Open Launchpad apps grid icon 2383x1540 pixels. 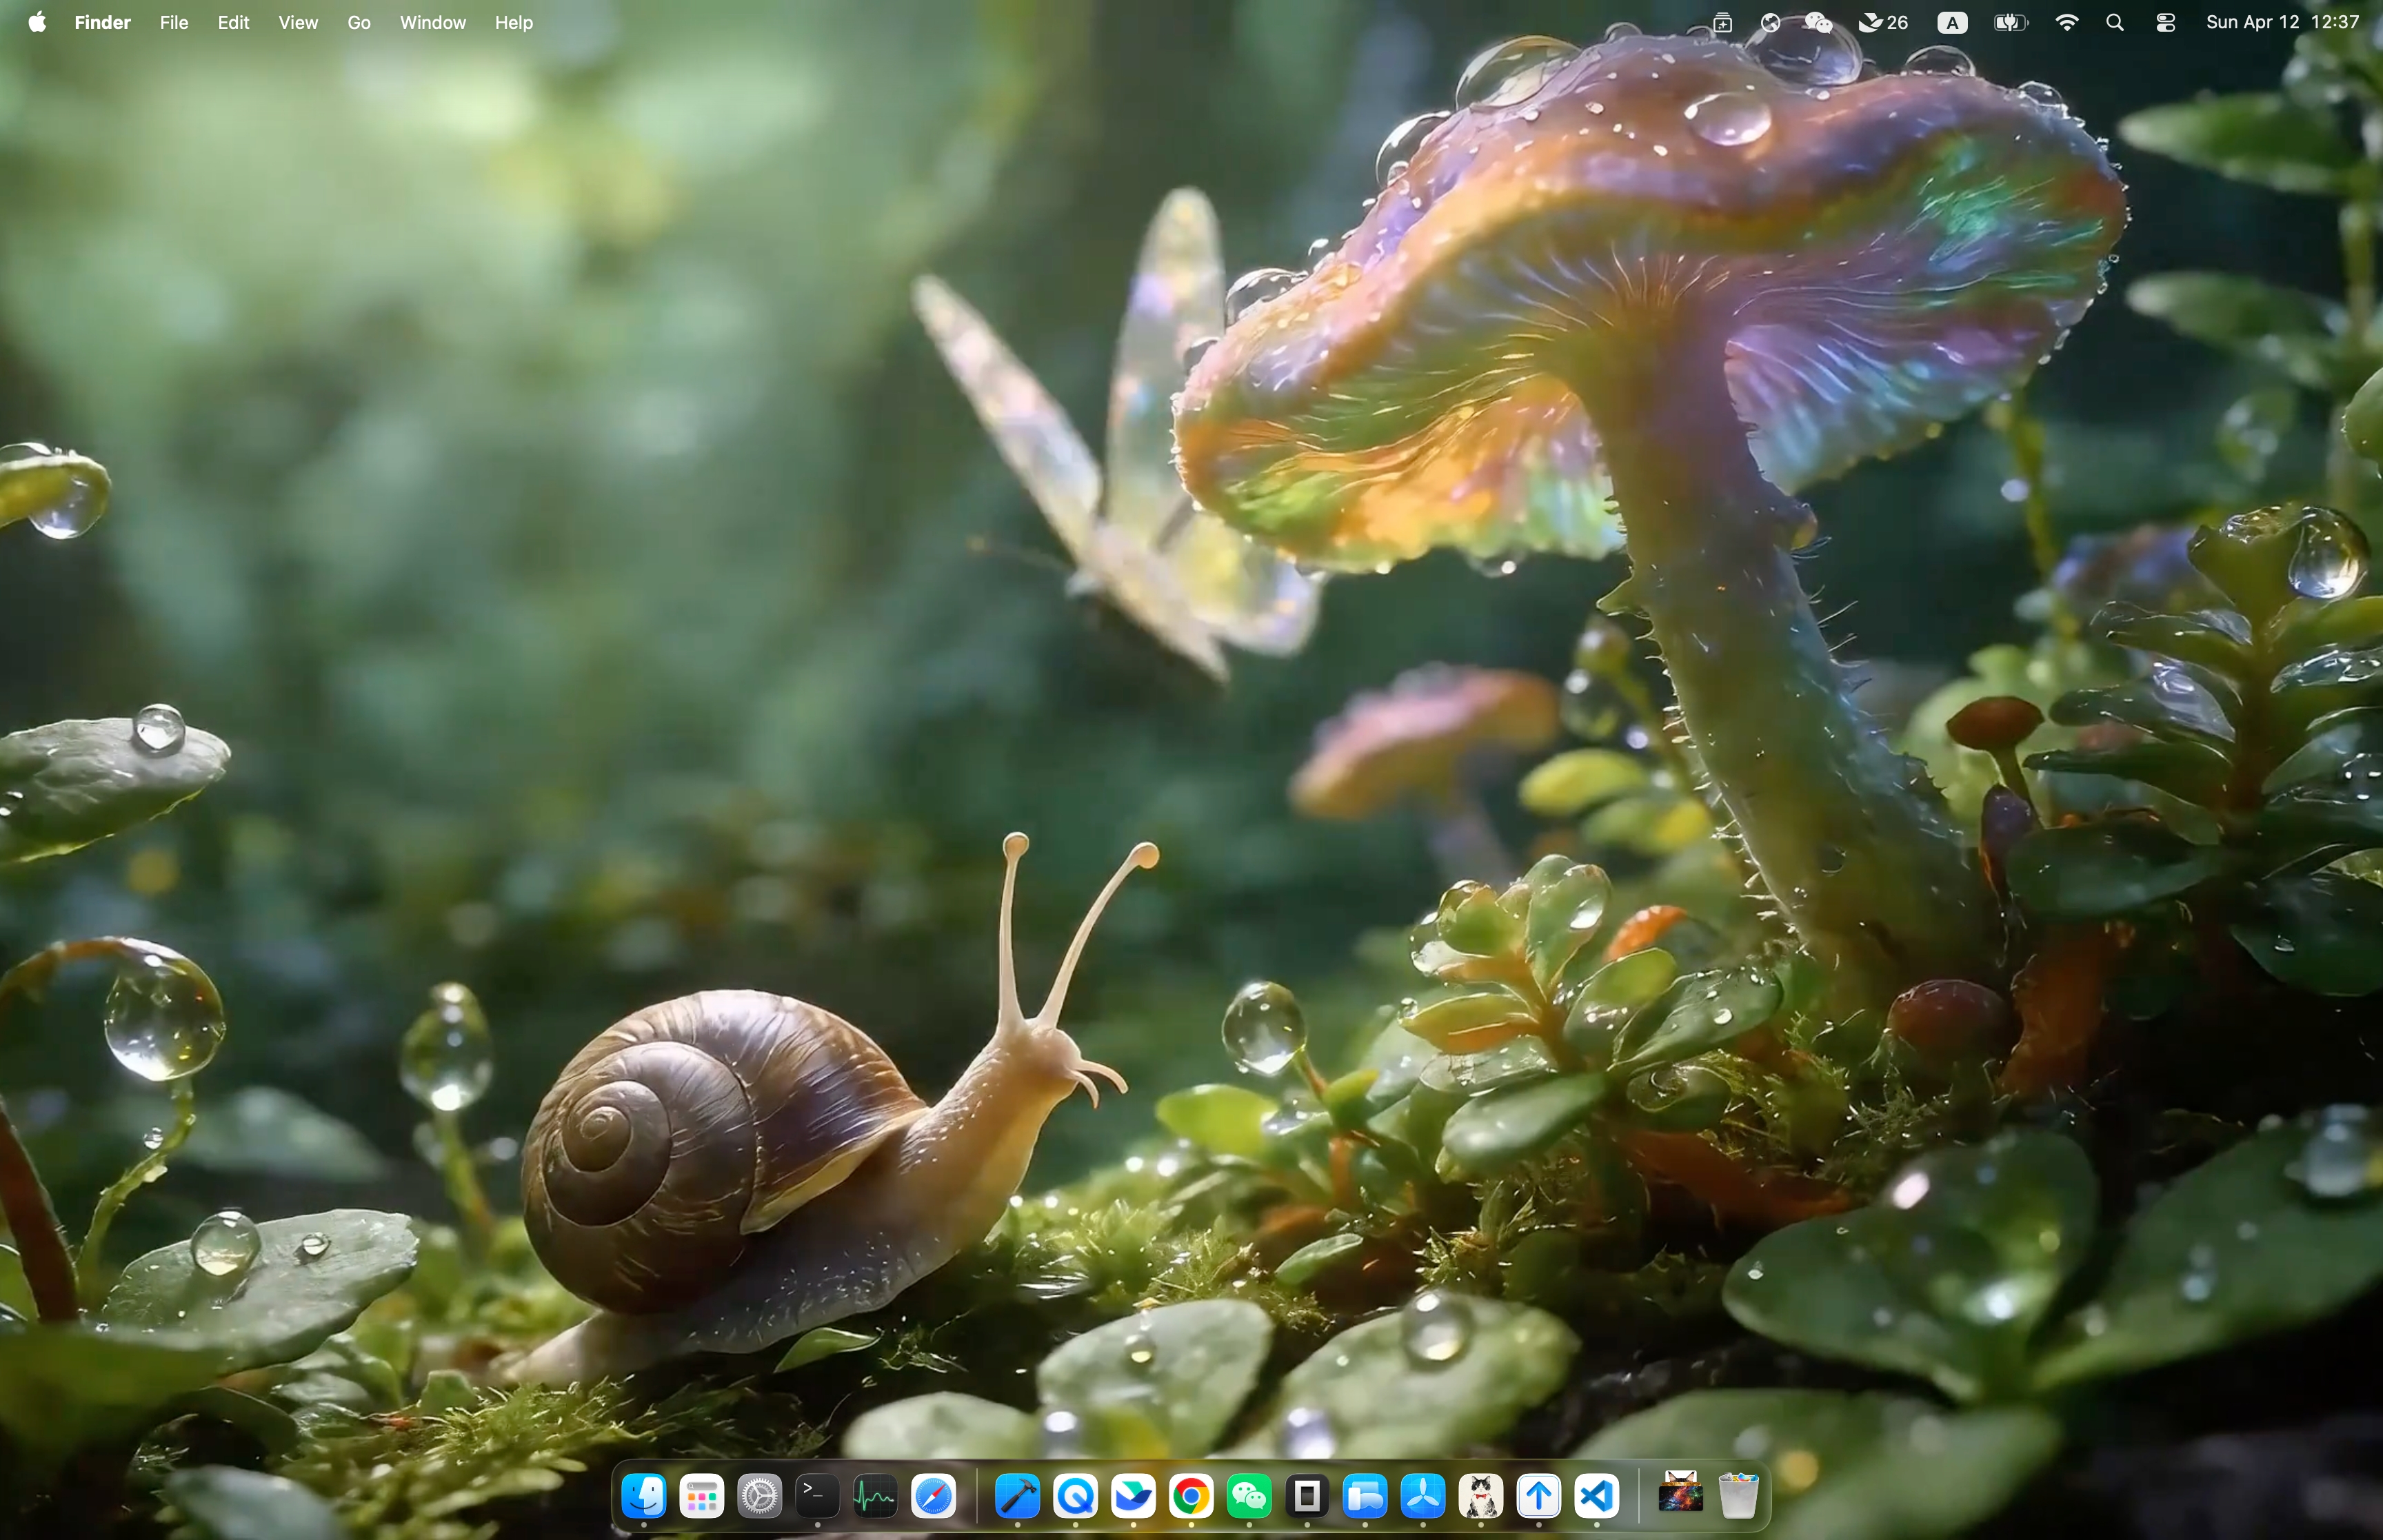pyautogui.click(x=702, y=1497)
